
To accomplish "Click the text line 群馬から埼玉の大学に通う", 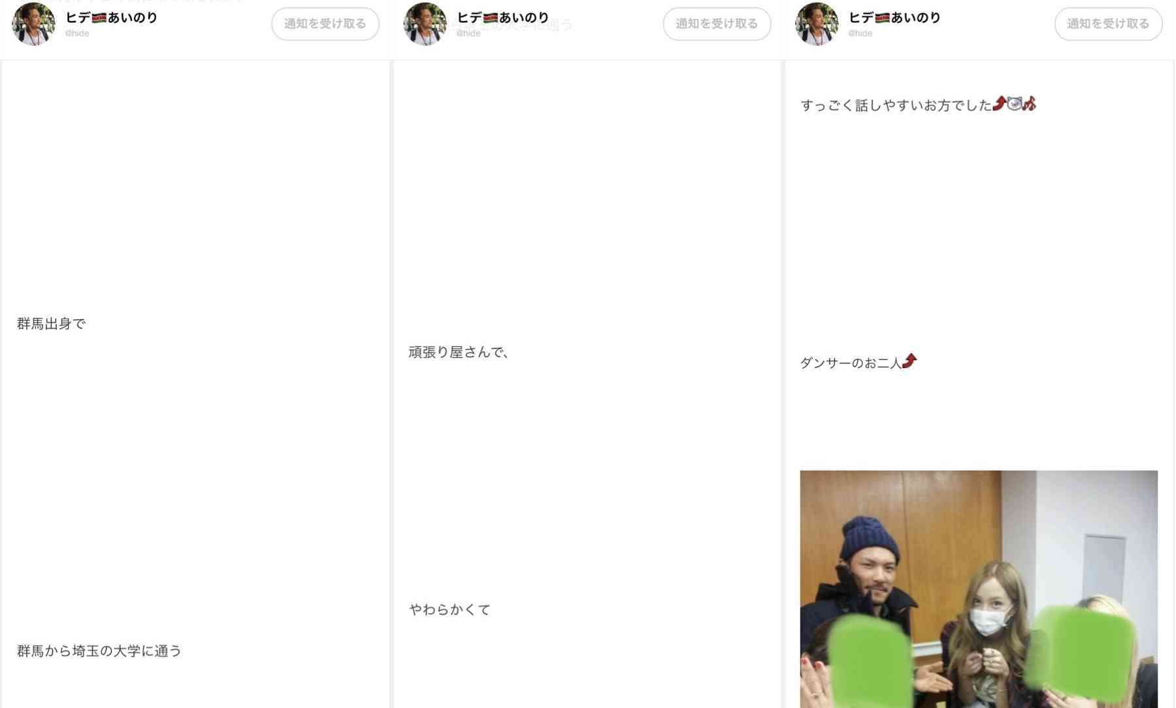I will pos(99,651).
